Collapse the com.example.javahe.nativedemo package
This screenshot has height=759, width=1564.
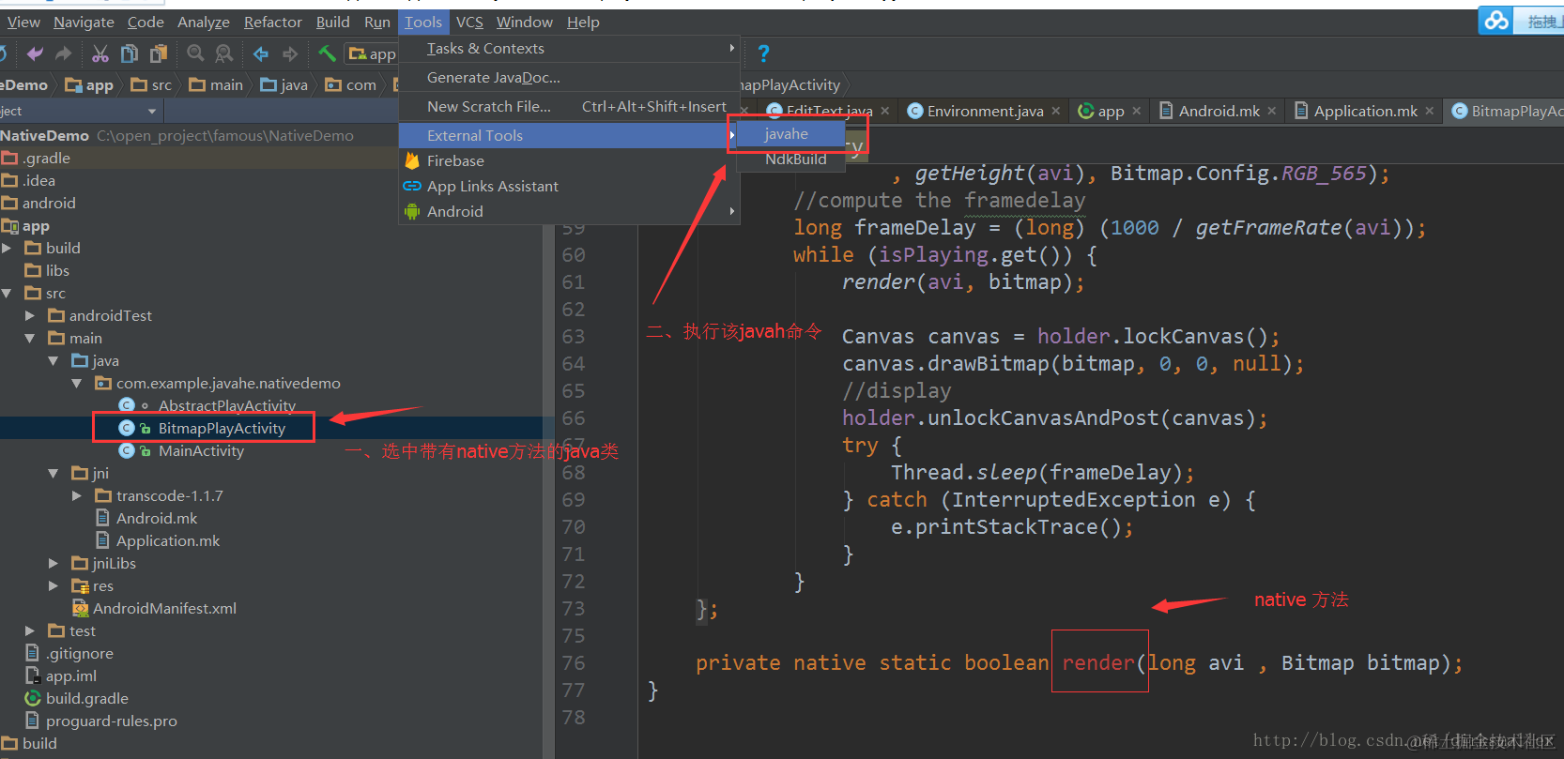click(x=77, y=383)
